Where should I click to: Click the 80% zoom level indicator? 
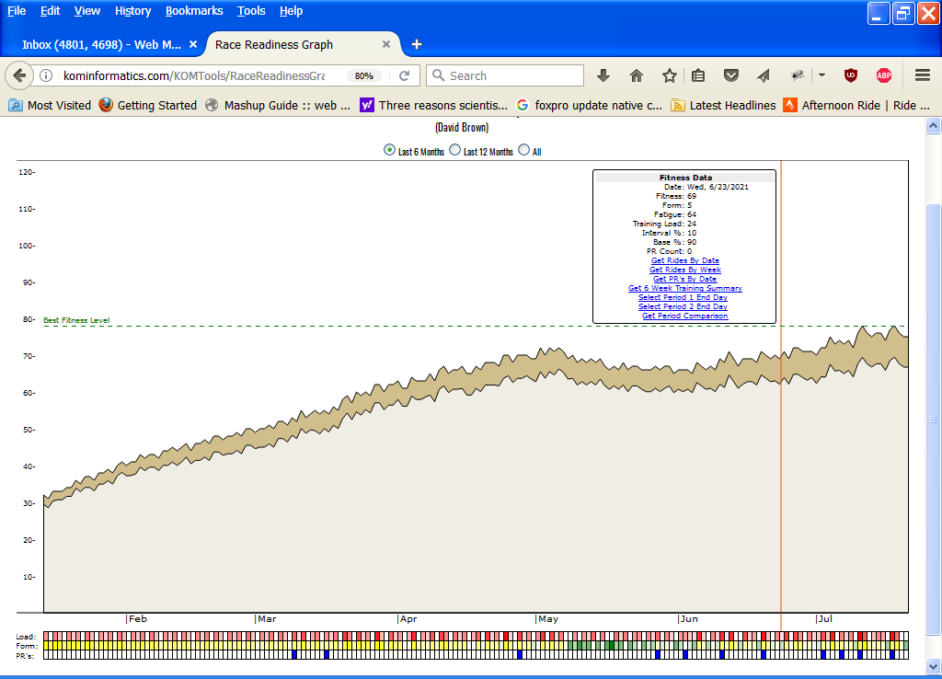click(364, 75)
